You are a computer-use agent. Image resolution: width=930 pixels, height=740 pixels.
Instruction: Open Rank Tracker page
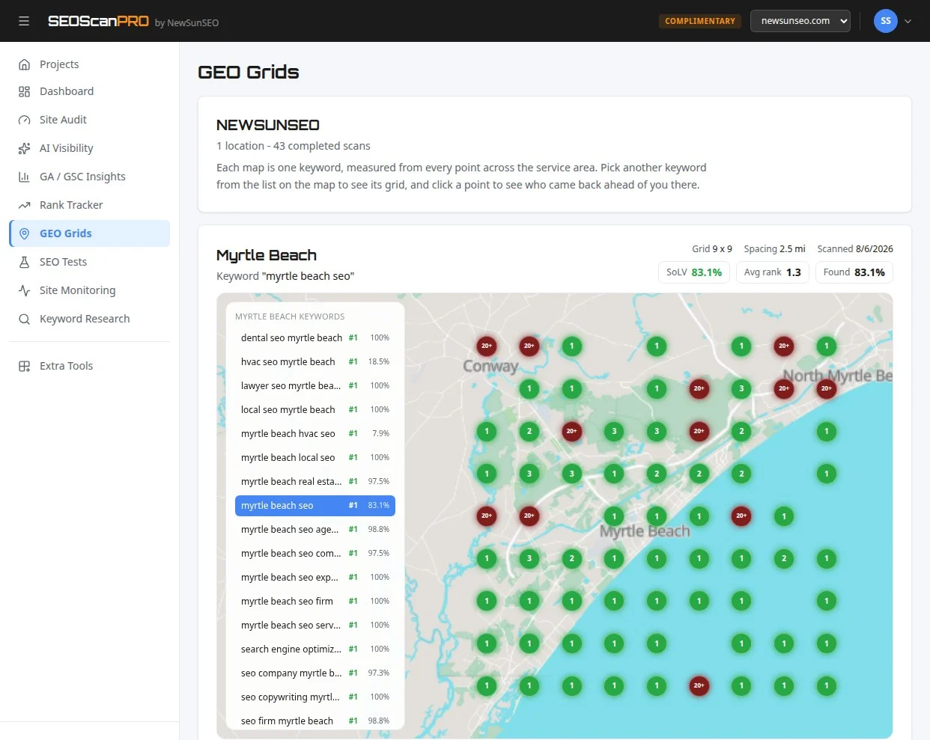[90, 205]
